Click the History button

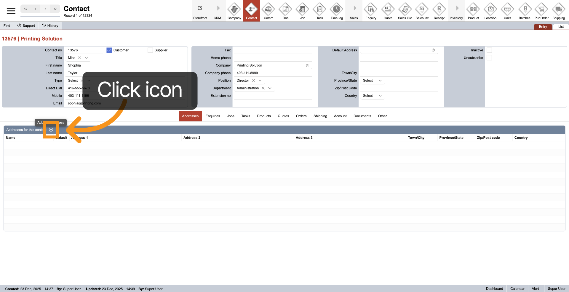click(50, 26)
